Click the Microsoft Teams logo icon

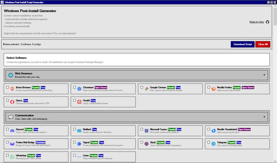147,131
